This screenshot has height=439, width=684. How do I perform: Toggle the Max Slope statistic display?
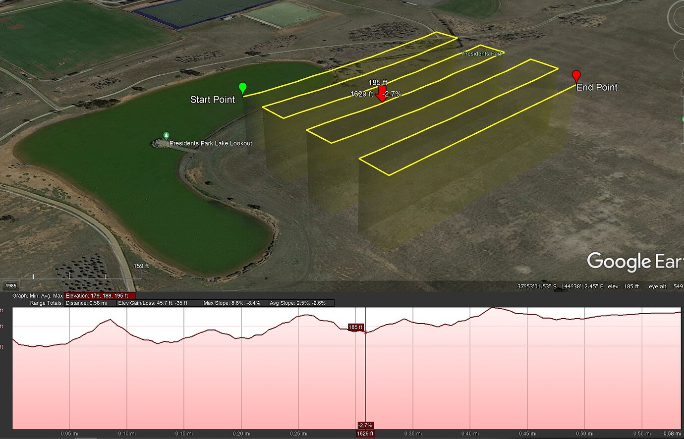pos(232,303)
